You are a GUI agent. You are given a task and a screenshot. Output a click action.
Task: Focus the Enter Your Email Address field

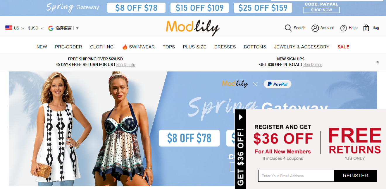pos(296,176)
